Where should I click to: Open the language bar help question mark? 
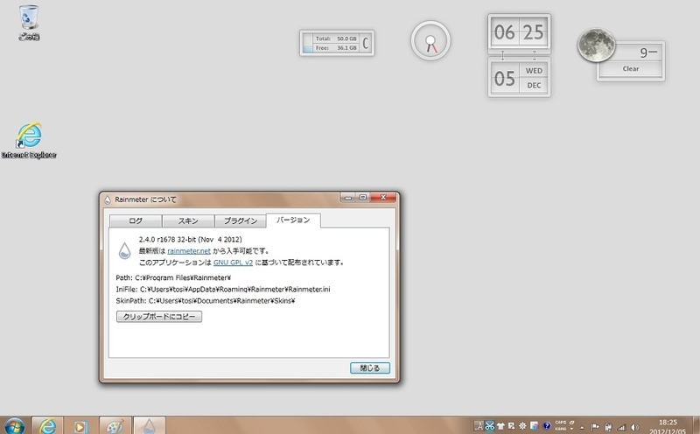pyautogui.click(x=546, y=426)
